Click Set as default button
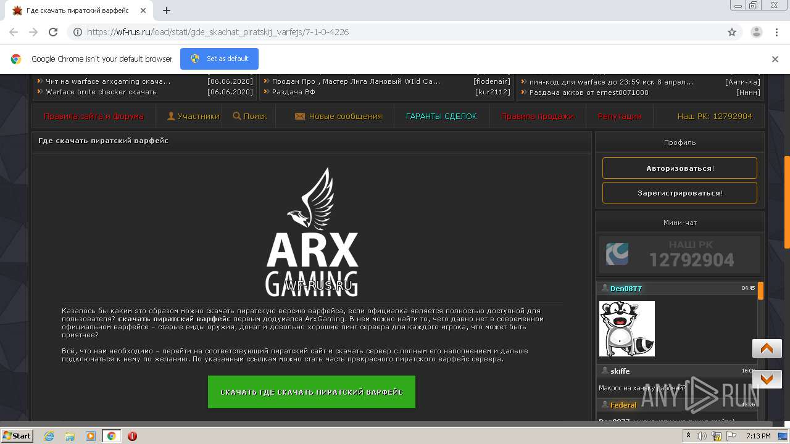790x444 pixels. coord(219,59)
